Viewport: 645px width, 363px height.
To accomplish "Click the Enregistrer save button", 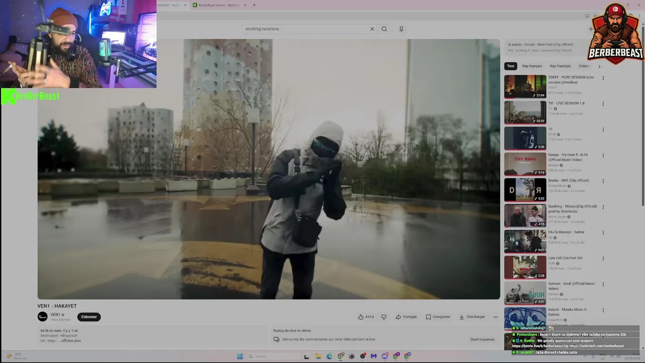I will point(438,317).
